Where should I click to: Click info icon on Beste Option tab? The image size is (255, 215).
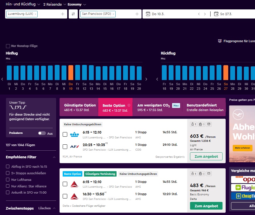(x=129, y=105)
